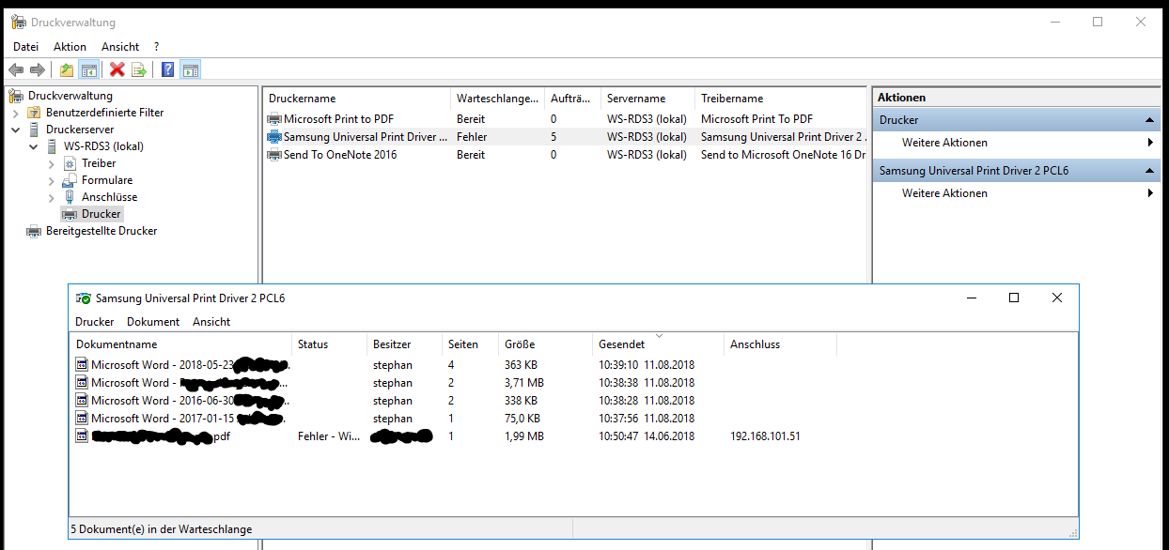Click Samsung Universal Print Driver printer icon in list
The image size is (1169, 550).
point(274,137)
